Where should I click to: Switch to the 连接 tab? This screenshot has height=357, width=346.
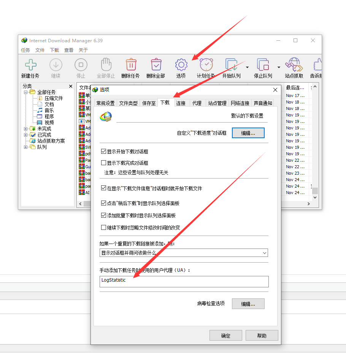[181, 103]
